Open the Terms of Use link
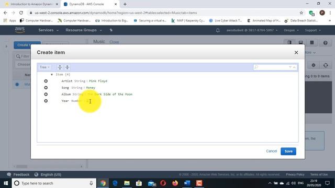 [x=319, y=174]
